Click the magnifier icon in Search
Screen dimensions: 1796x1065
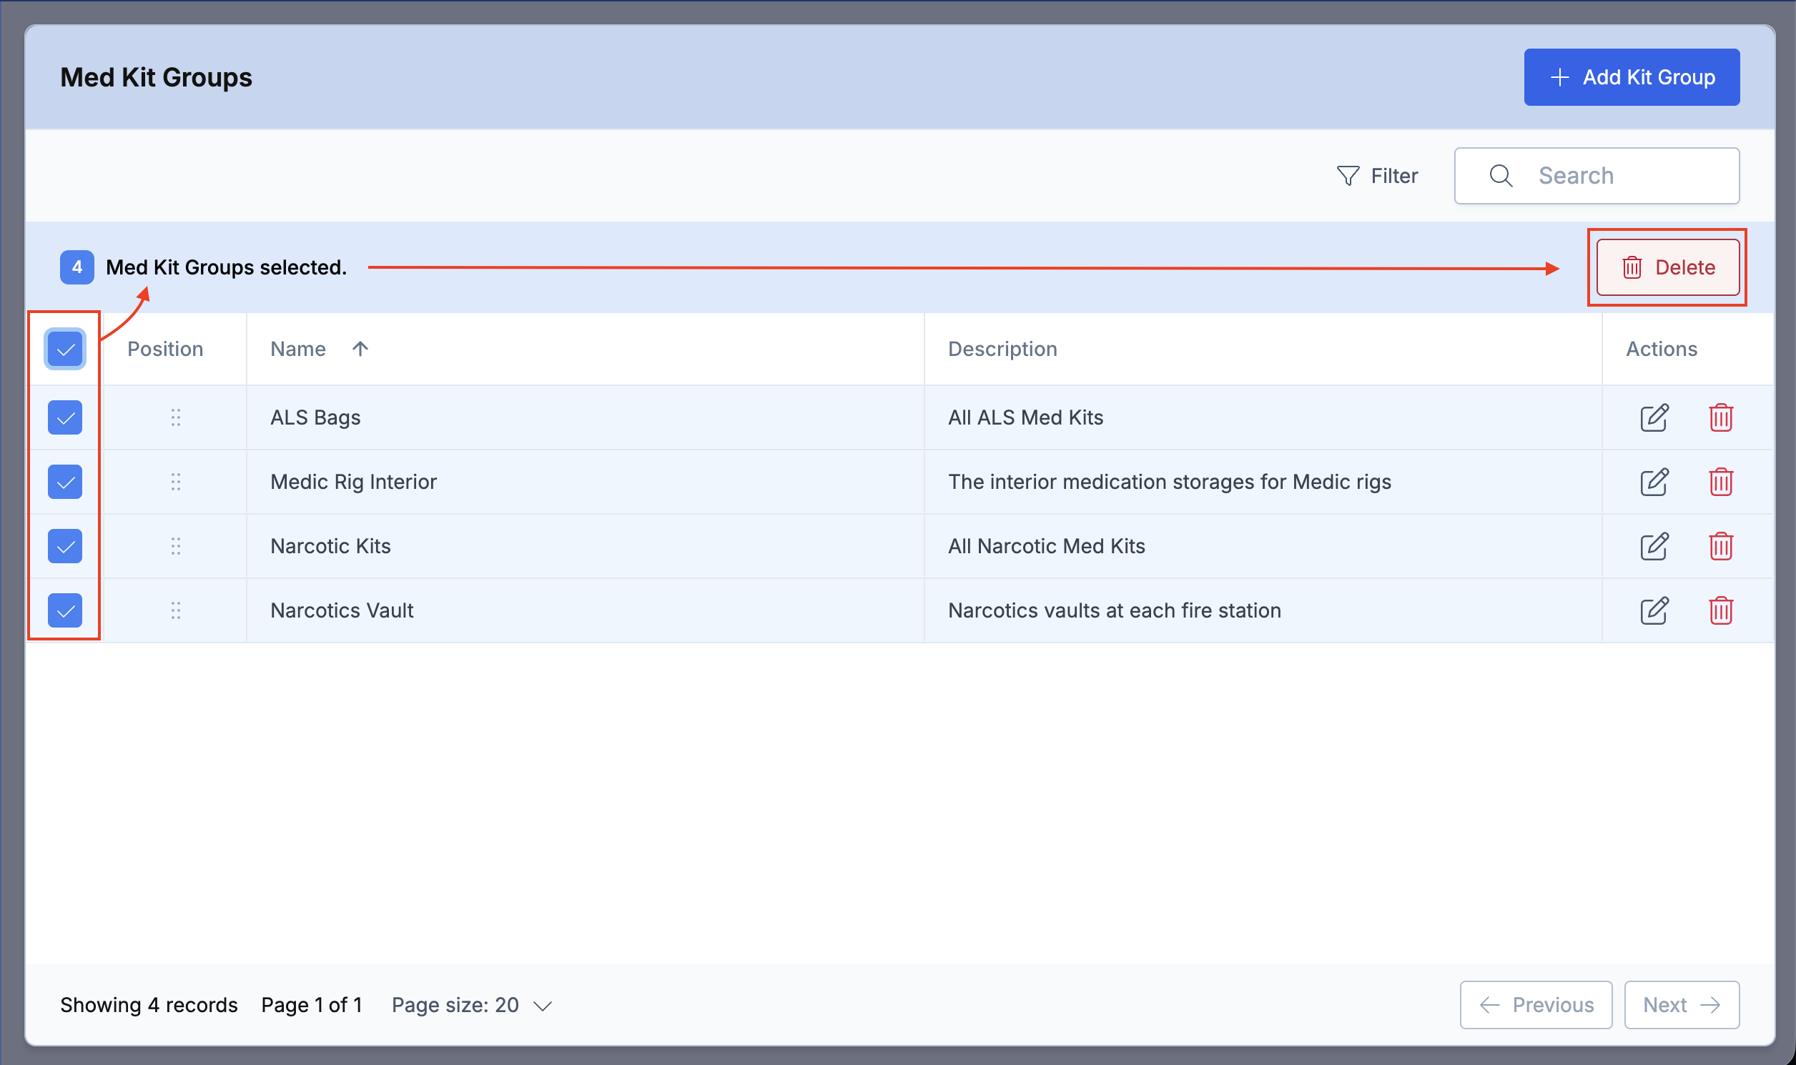1501,176
